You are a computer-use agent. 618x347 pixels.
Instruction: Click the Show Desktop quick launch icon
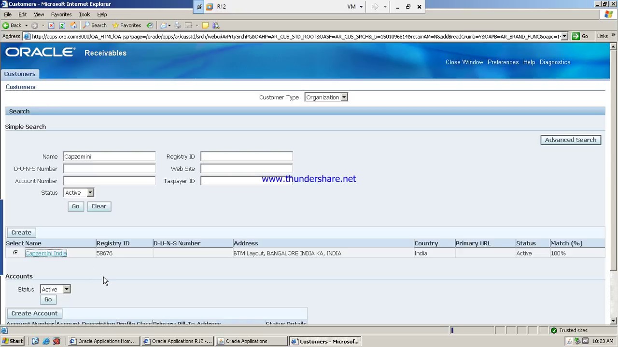pyautogui.click(x=35, y=341)
